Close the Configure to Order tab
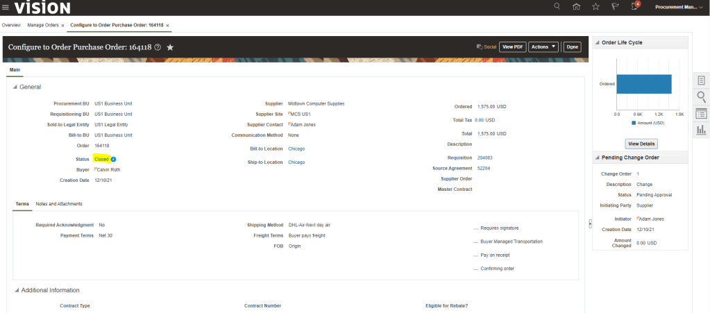 167,25
